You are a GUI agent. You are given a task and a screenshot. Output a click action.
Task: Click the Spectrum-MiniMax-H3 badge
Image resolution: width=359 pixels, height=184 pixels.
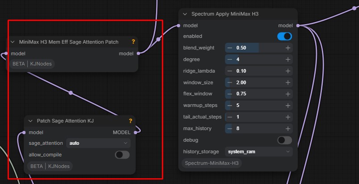click(211, 163)
